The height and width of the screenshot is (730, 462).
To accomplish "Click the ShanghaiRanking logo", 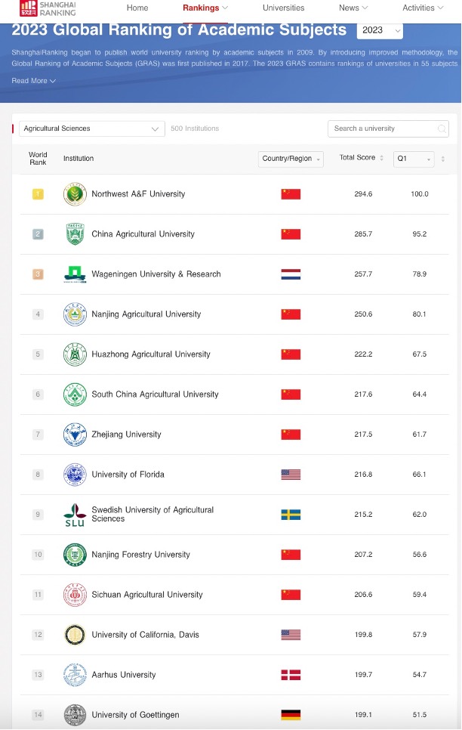I will (x=48, y=8).
